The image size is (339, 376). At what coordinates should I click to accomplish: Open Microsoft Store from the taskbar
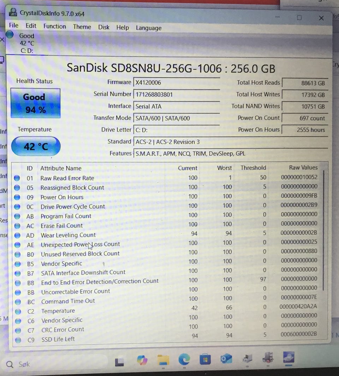pyautogui.click(x=205, y=359)
